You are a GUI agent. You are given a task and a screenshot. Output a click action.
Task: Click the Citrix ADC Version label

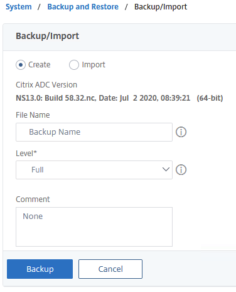(x=46, y=85)
